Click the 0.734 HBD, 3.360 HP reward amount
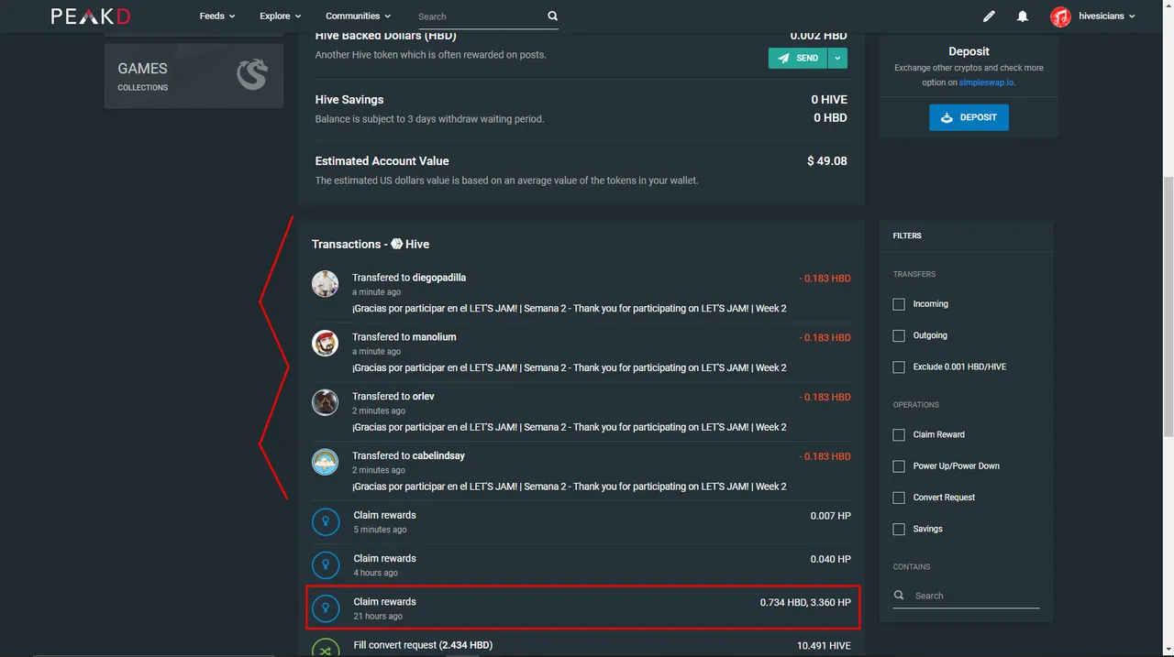The image size is (1174, 657). (x=805, y=602)
